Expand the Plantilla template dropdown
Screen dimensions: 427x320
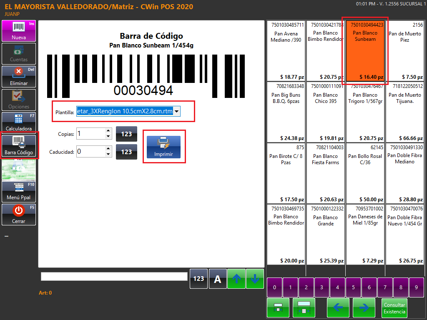click(x=177, y=112)
